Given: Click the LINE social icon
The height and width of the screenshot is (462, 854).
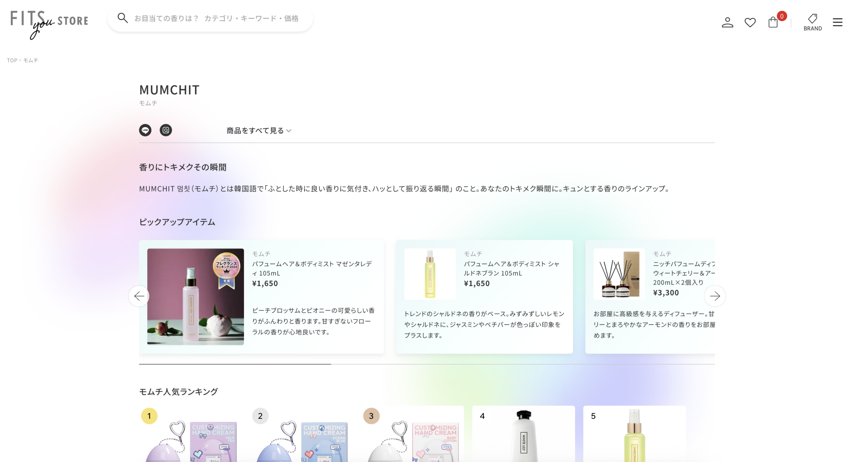Looking at the screenshot, I should click(x=145, y=130).
